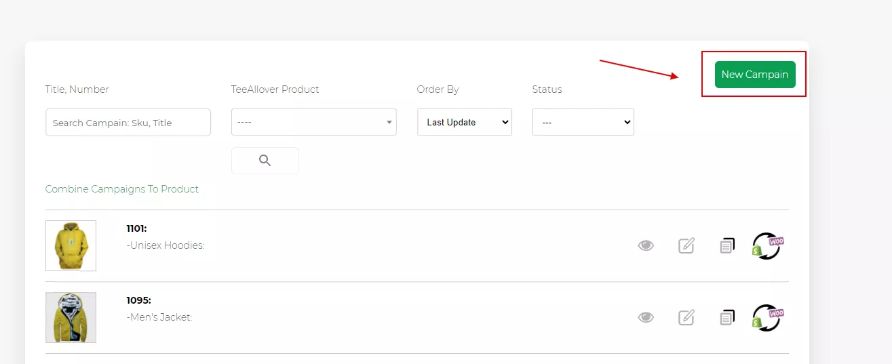The image size is (892, 364).
Task: Duplicate campaign 1095 using copy icon
Action: [726, 317]
